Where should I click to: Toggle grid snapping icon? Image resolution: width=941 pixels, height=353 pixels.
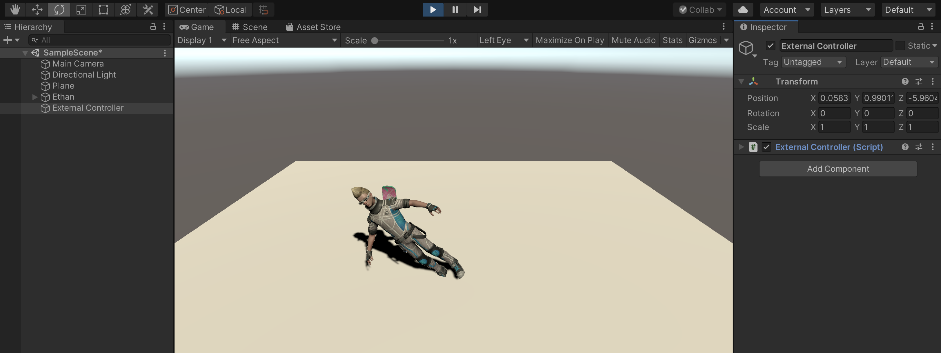[264, 10]
